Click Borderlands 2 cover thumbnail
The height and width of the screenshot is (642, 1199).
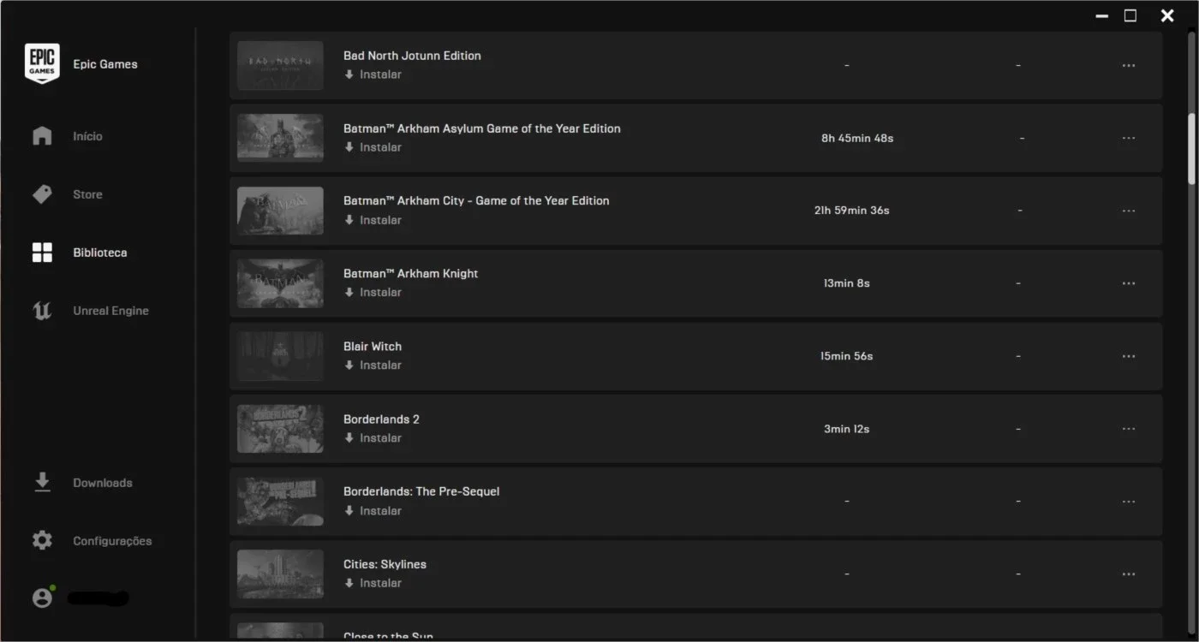280,429
